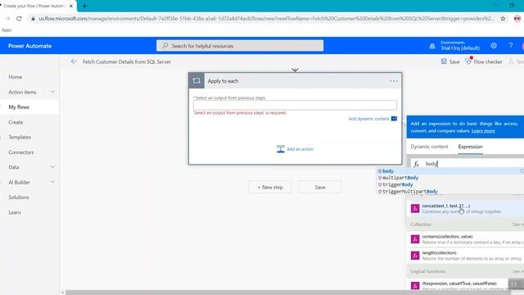Click the Add dynamic content link
The height and width of the screenshot is (295, 524).
(x=368, y=119)
